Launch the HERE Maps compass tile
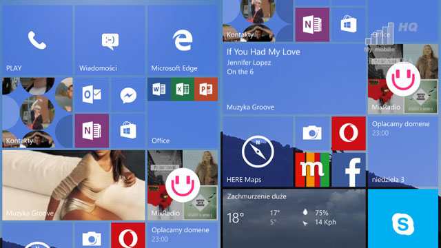 (258, 152)
